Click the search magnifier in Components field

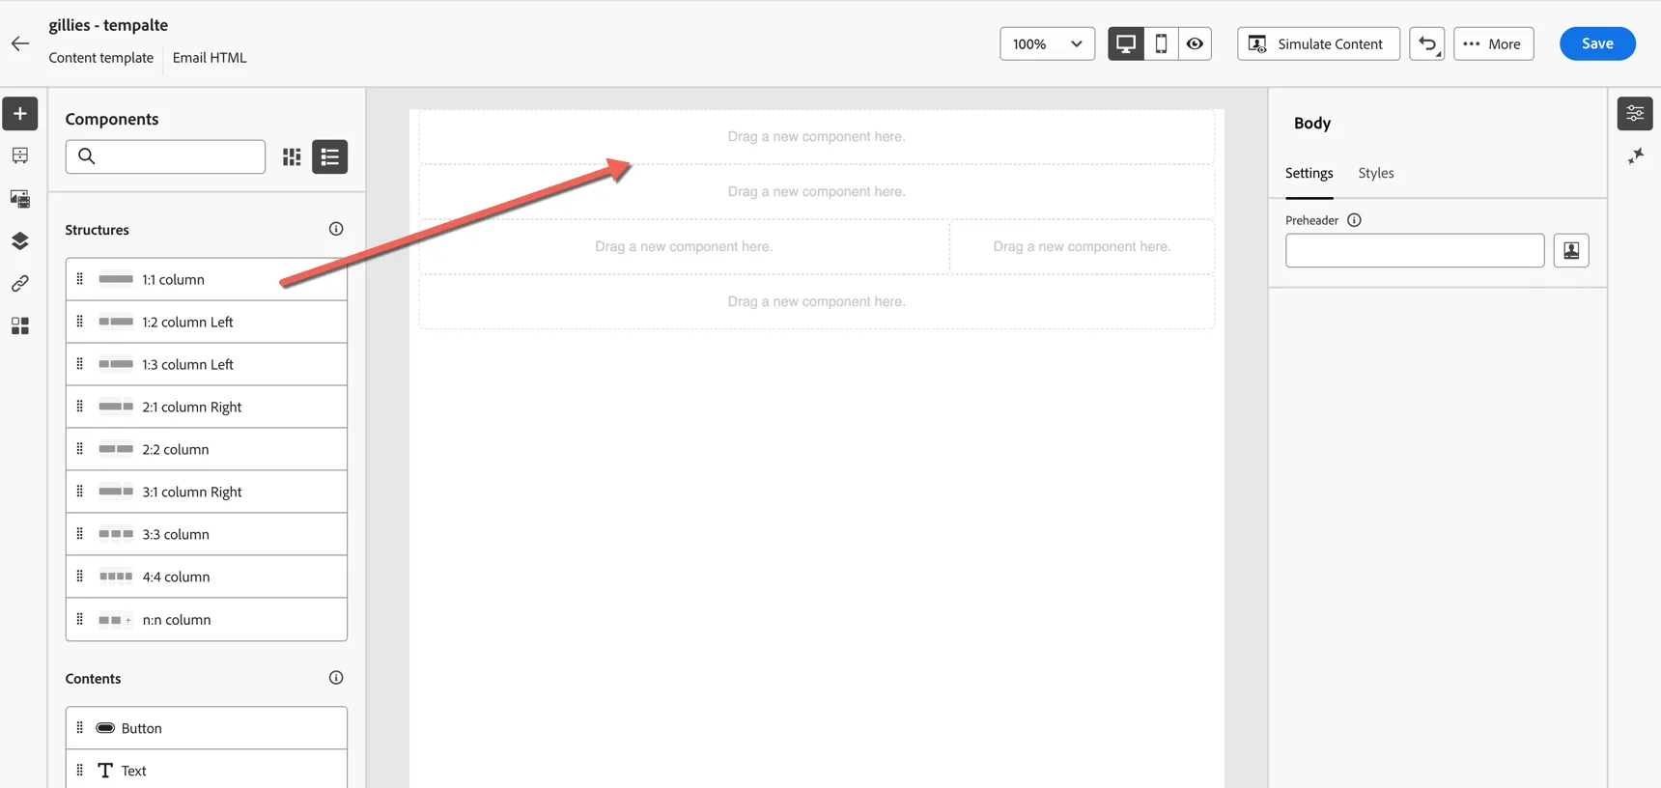(87, 156)
